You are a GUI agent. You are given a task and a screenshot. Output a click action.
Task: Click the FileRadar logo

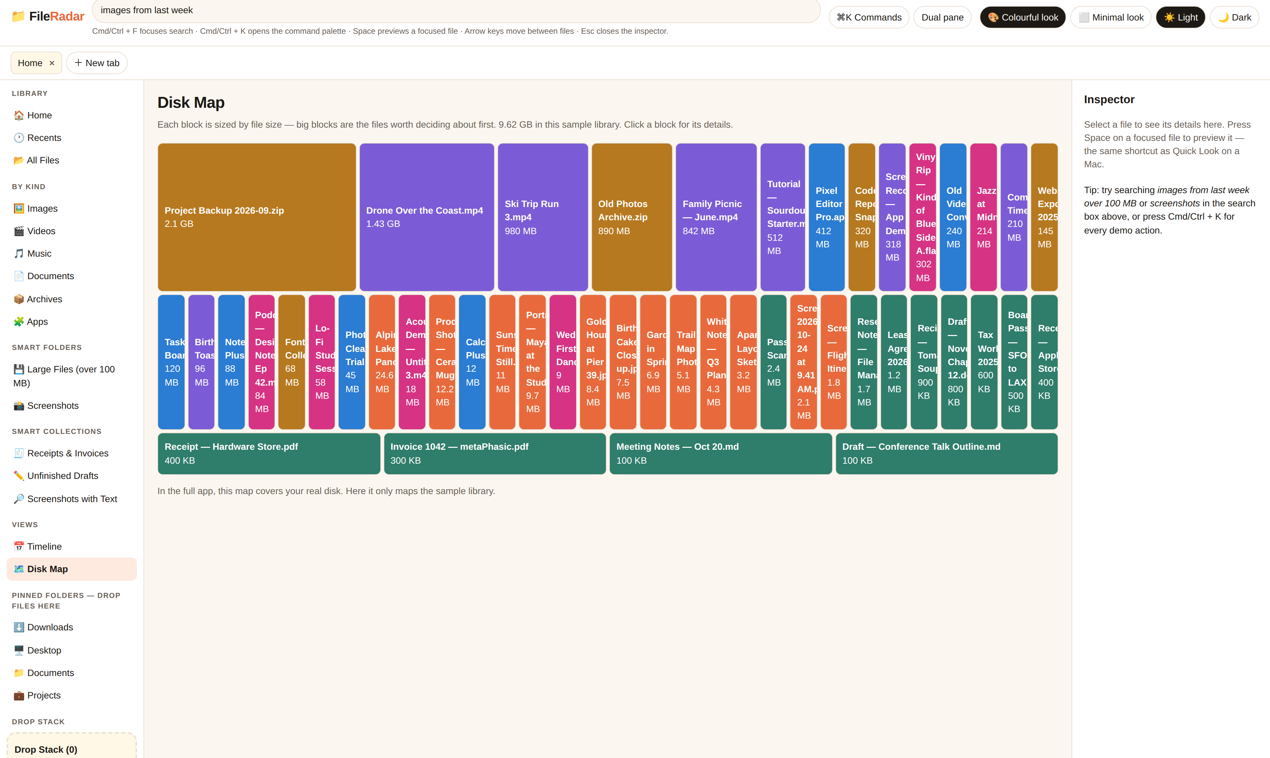point(48,16)
